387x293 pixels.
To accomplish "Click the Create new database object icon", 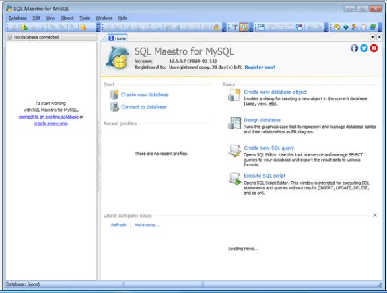I will pos(234,95).
